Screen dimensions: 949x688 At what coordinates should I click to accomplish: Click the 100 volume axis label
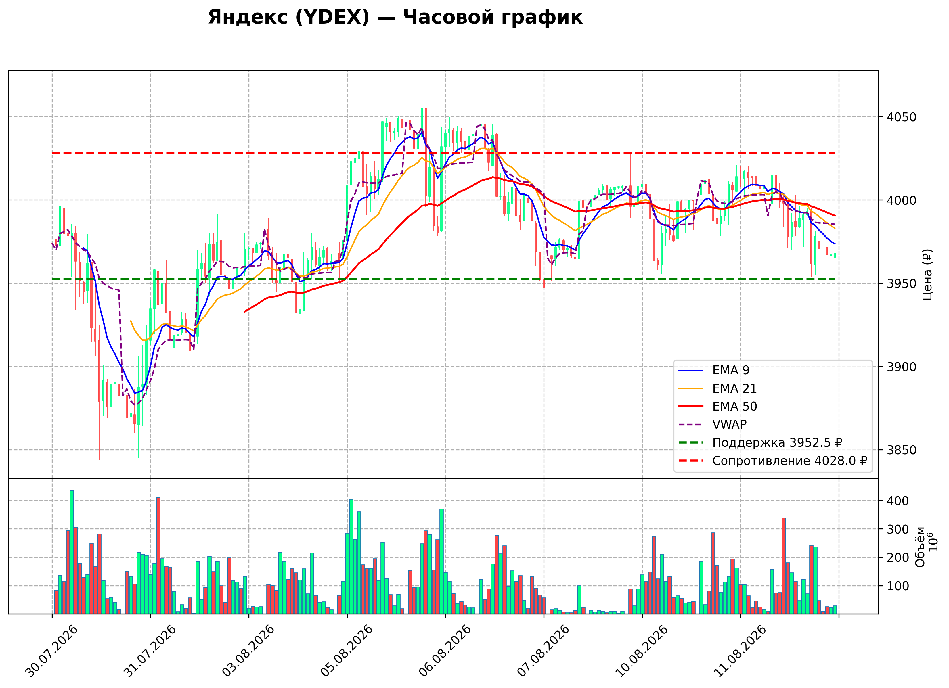[898, 587]
